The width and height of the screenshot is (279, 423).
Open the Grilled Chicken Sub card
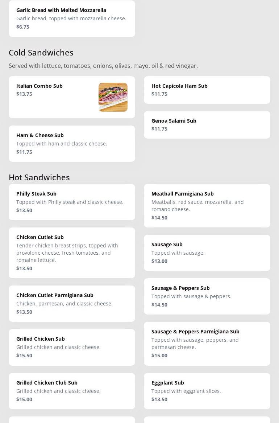(72, 347)
